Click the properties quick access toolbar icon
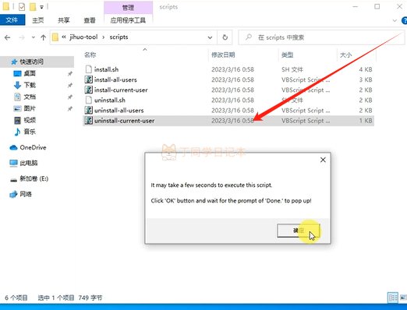Viewport: 407px width, 310px height. 22,7
